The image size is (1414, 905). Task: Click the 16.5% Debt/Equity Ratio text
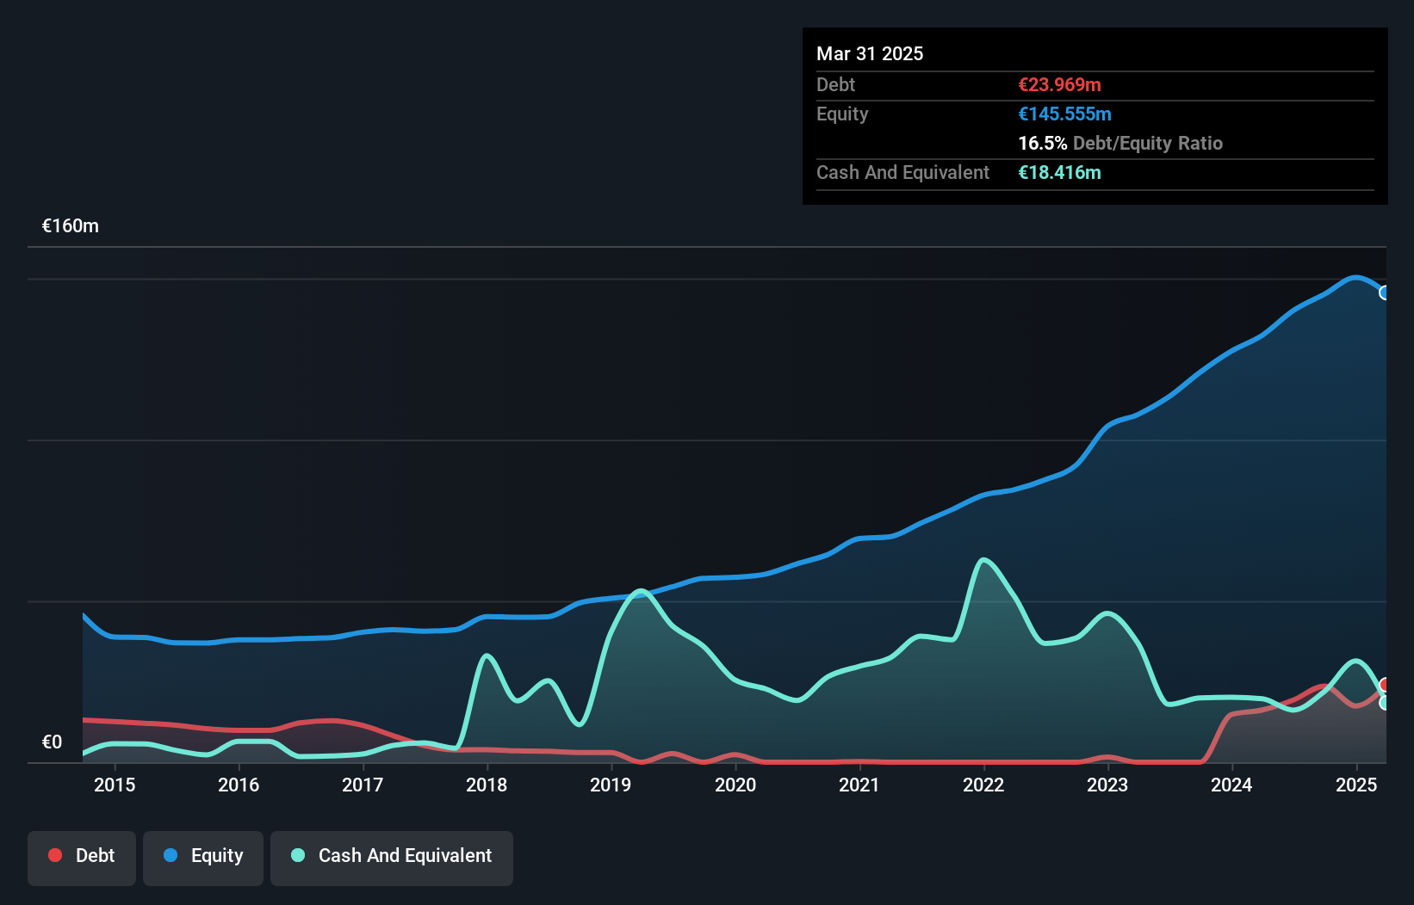[x=1119, y=143]
